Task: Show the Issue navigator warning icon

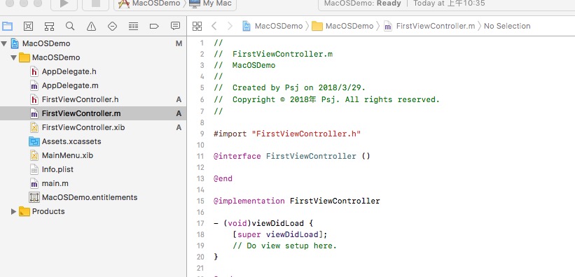Action: click(91, 26)
